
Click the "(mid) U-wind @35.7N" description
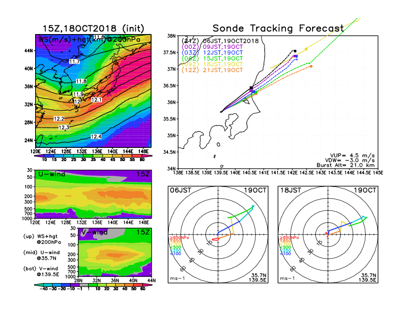click(x=41, y=255)
